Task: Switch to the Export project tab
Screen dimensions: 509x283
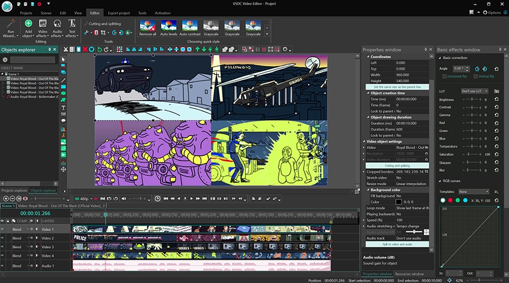Action: 118,12
